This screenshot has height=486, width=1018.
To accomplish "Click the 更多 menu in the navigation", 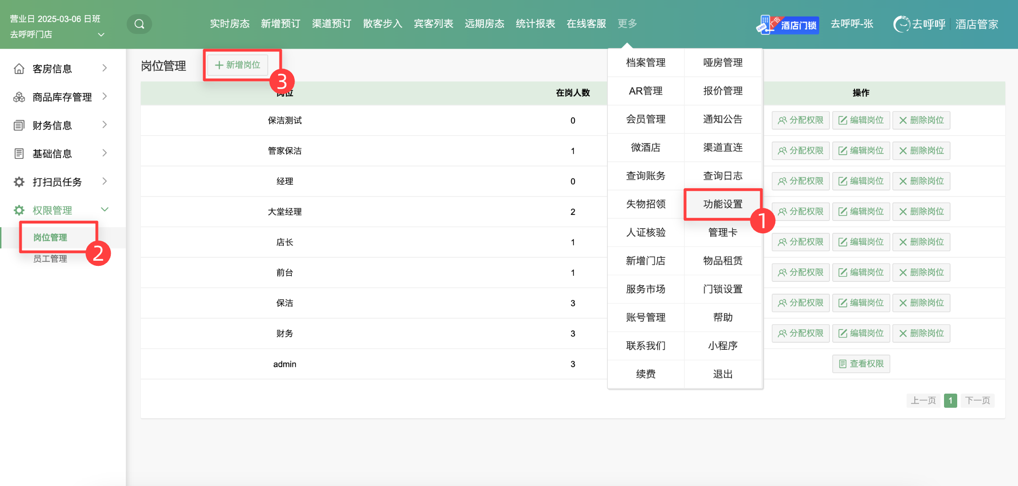I will [x=627, y=24].
